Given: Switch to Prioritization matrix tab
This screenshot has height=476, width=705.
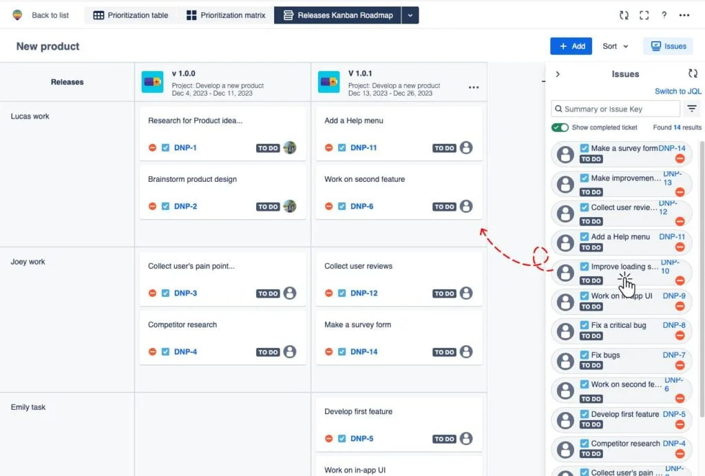Looking at the screenshot, I should click(226, 15).
